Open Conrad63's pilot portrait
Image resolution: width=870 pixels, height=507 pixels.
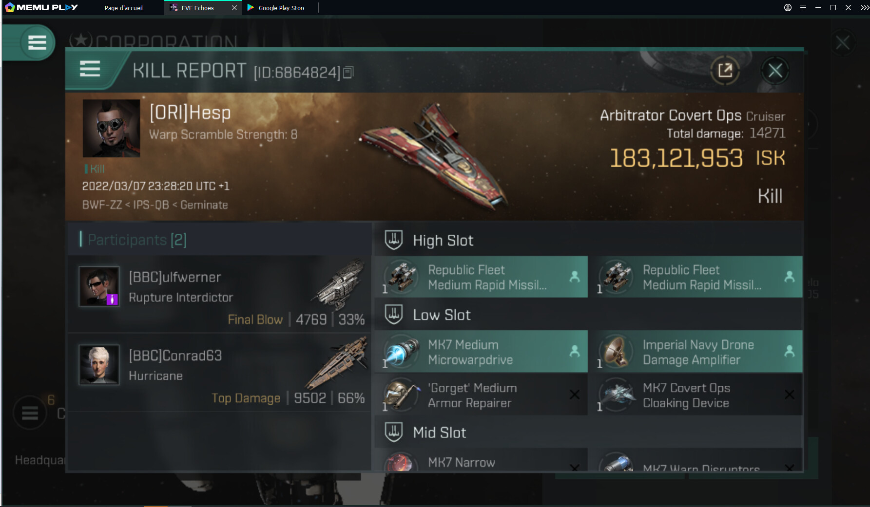99,365
